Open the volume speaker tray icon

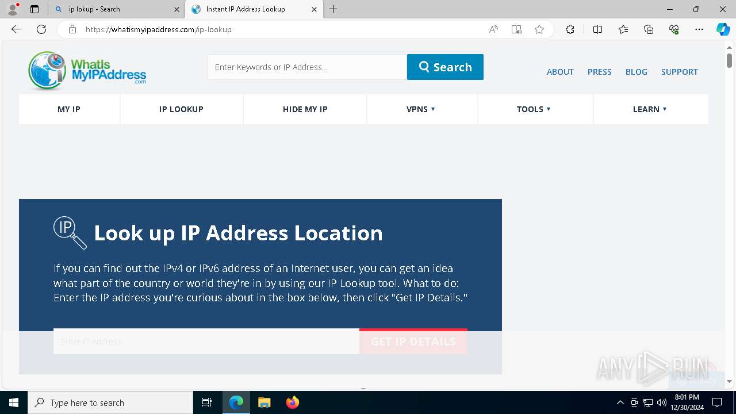662,402
